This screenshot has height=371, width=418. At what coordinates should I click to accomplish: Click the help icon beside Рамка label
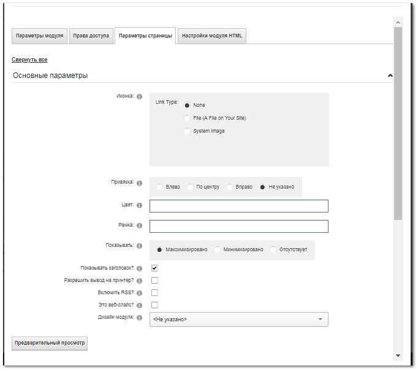coord(139,226)
